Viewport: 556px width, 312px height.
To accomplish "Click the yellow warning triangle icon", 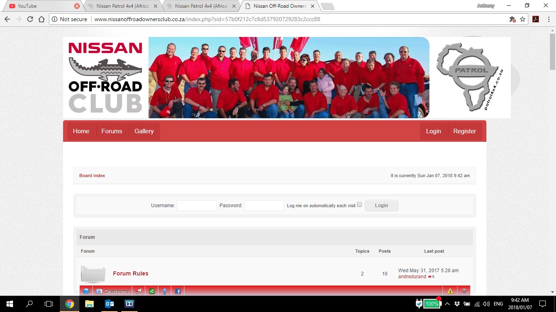I will [450, 291].
